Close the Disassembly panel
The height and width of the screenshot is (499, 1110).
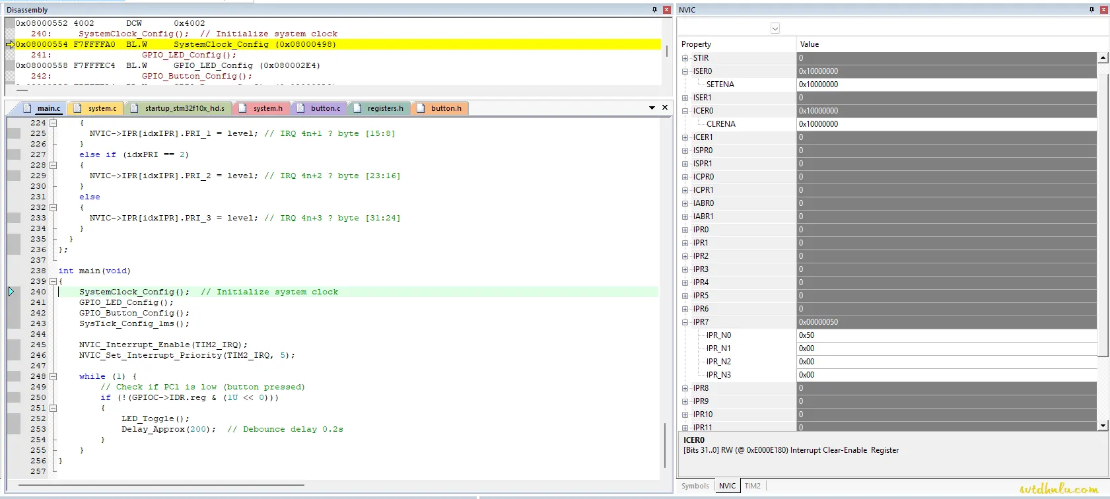coord(666,10)
